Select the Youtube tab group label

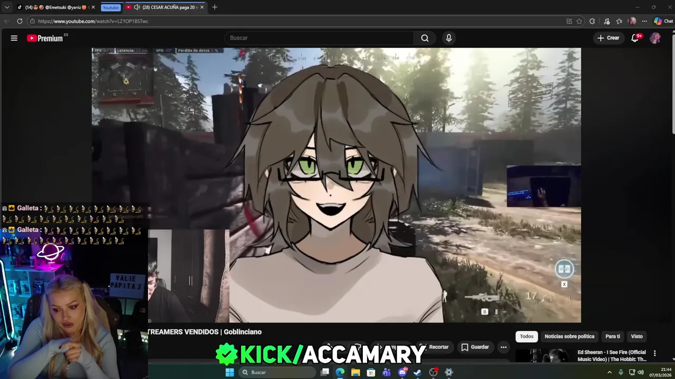pos(111,7)
